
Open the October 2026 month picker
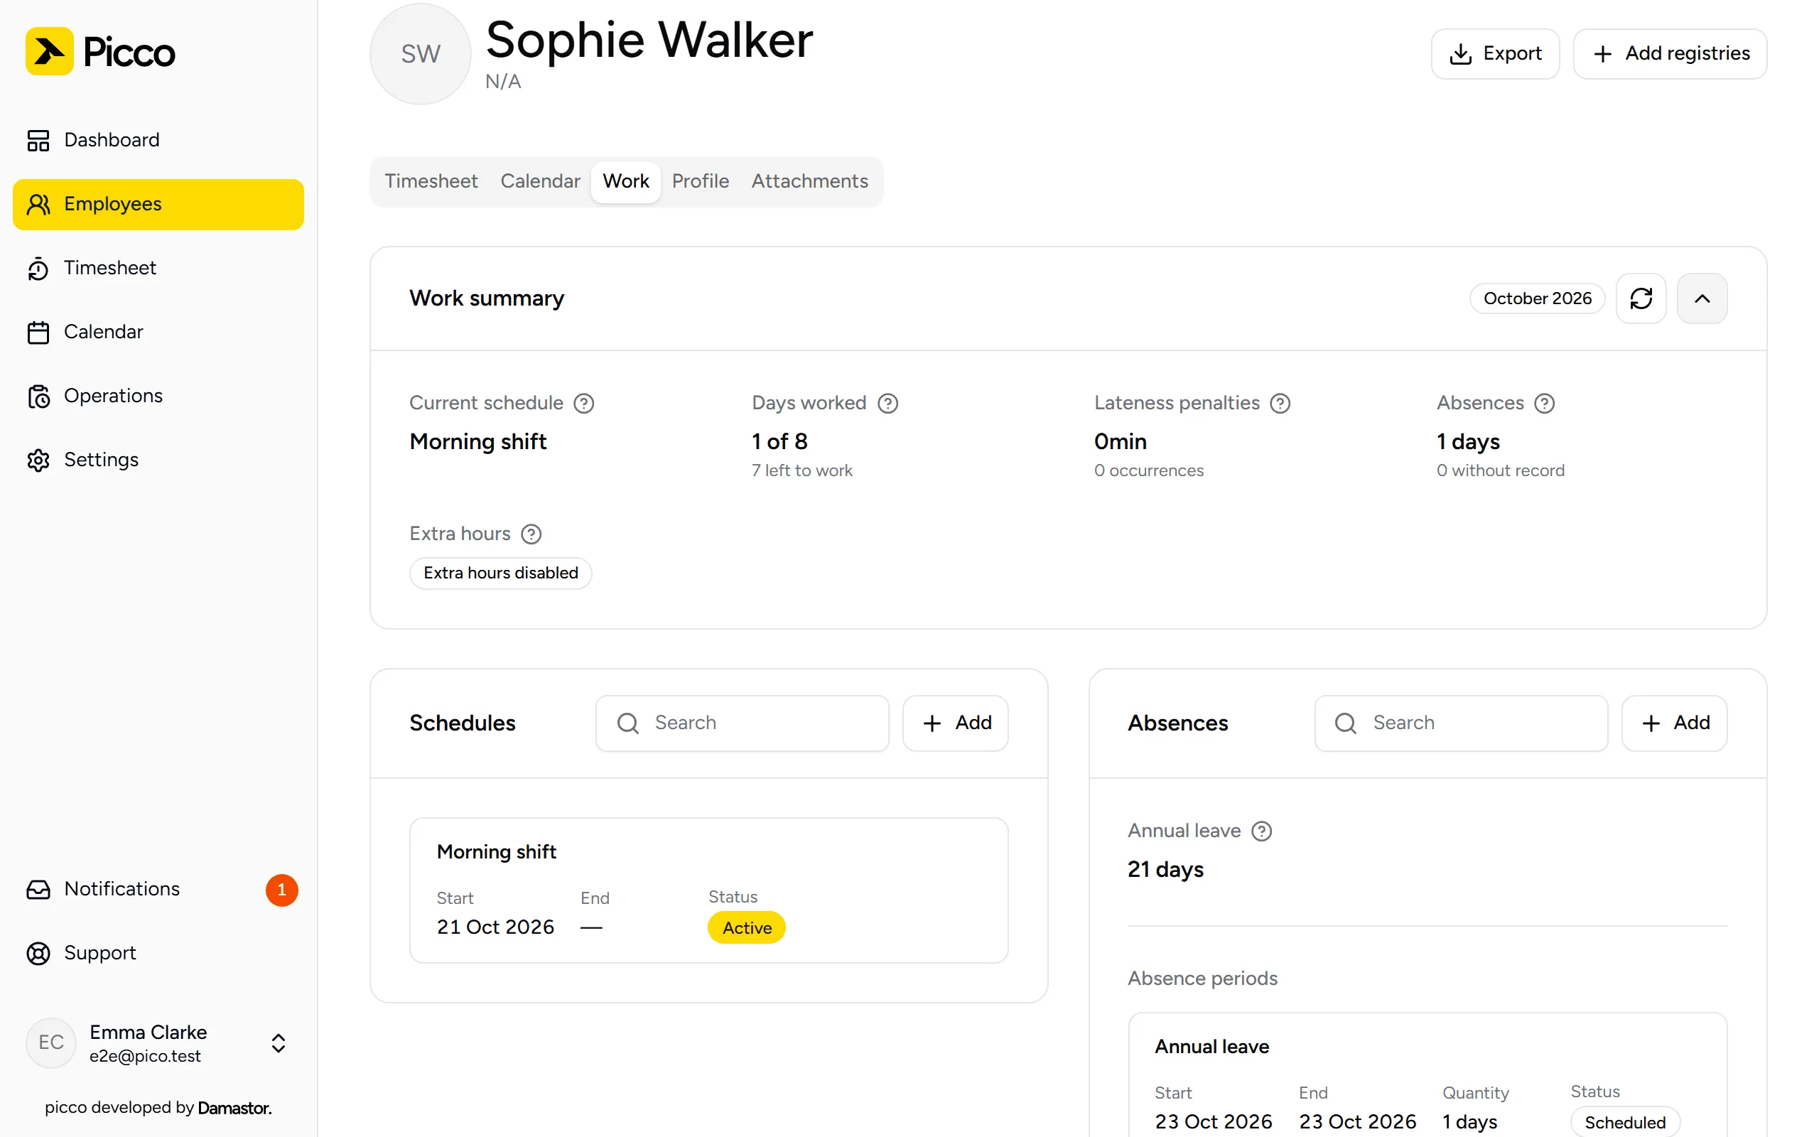(x=1537, y=298)
